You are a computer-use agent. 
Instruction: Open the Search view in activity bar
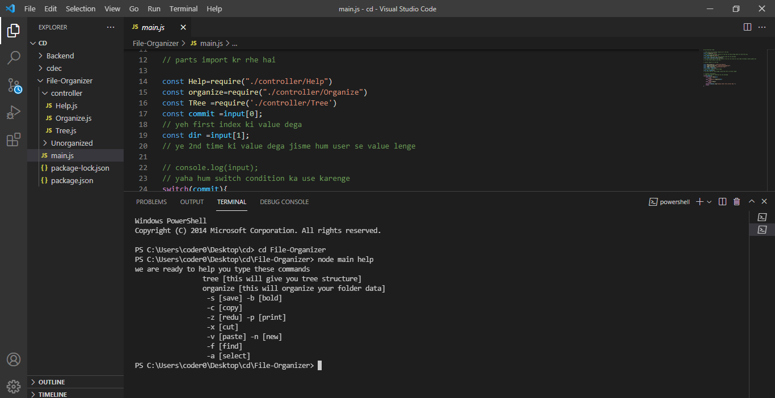14,58
